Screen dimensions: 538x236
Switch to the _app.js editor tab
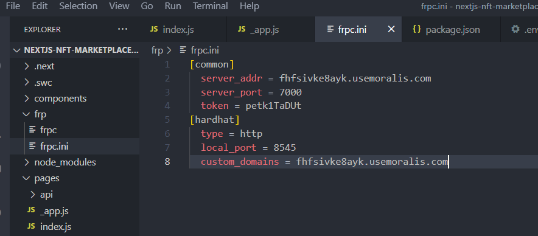(270, 29)
